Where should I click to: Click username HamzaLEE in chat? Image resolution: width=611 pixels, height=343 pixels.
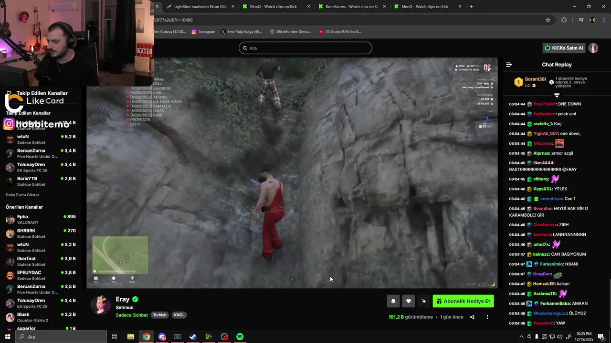click(x=544, y=283)
